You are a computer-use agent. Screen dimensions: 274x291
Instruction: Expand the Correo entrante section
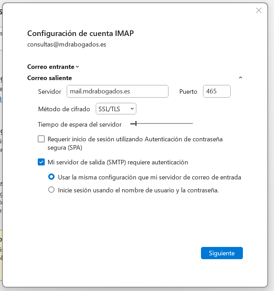[x=53, y=67]
